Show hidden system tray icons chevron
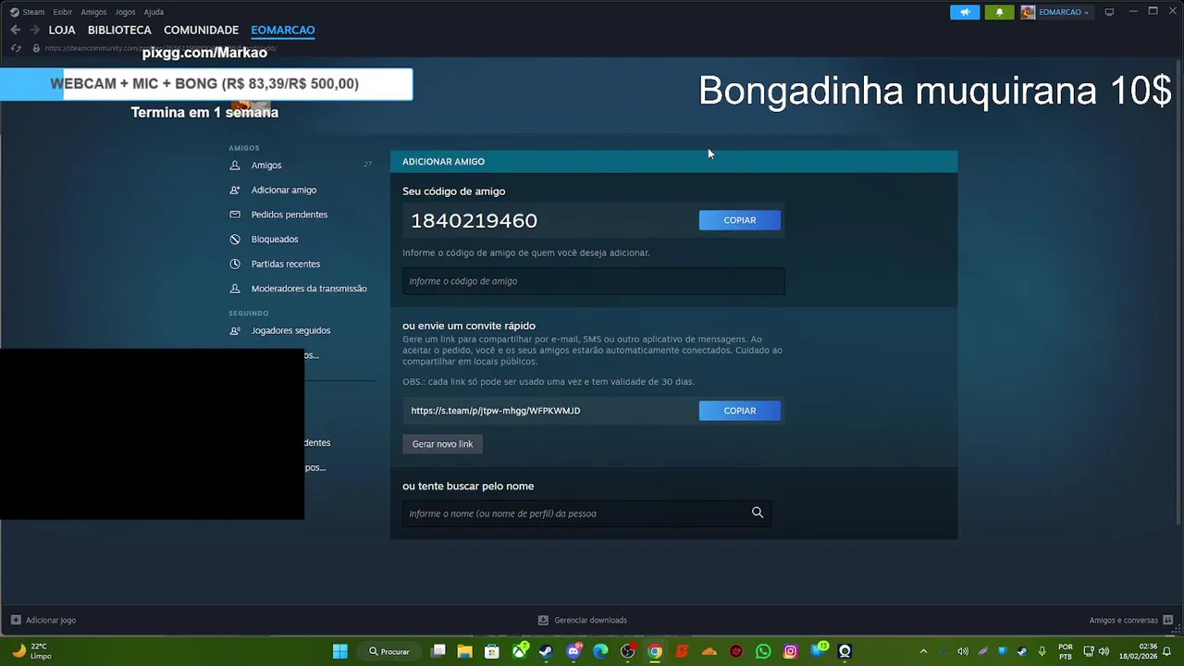The width and height of the screenshot is (1184, 666). coord(923,651)
